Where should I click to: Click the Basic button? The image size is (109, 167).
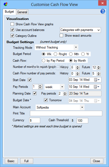(x=11, y=161)
